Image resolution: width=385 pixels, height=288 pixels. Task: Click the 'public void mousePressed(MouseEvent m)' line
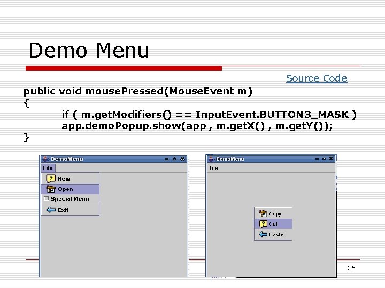coord(138,91)
